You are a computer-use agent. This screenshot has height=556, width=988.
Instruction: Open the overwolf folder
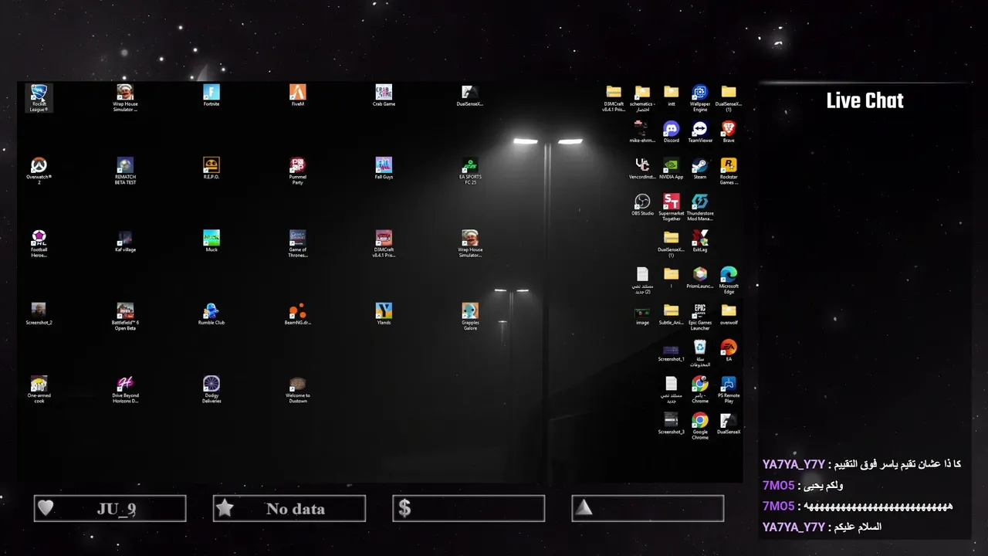click(x=728, y=315)
